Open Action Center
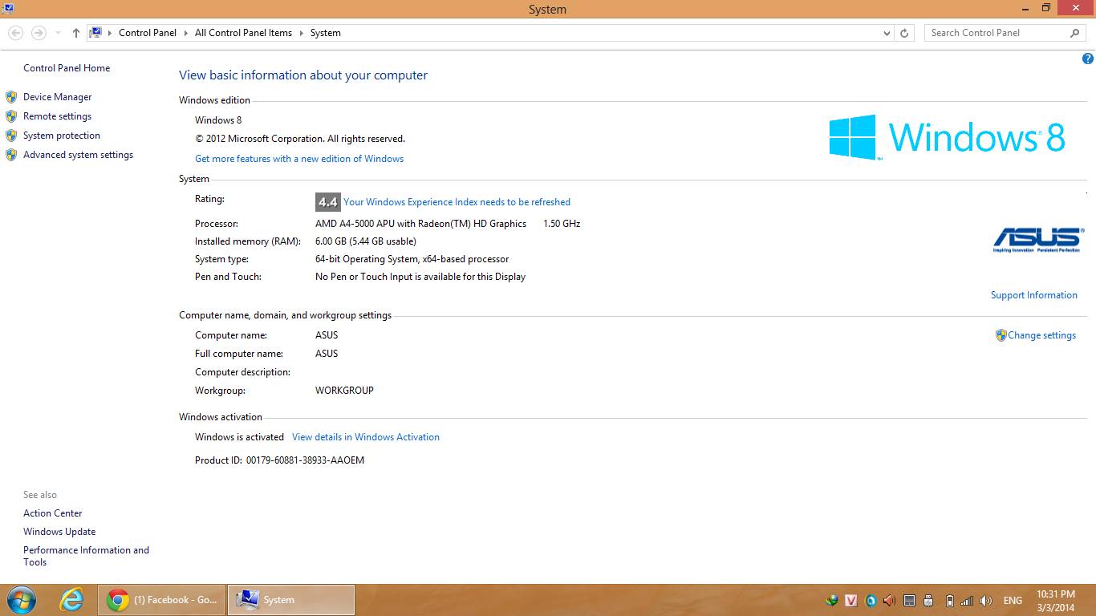 (x=53, y=513)
